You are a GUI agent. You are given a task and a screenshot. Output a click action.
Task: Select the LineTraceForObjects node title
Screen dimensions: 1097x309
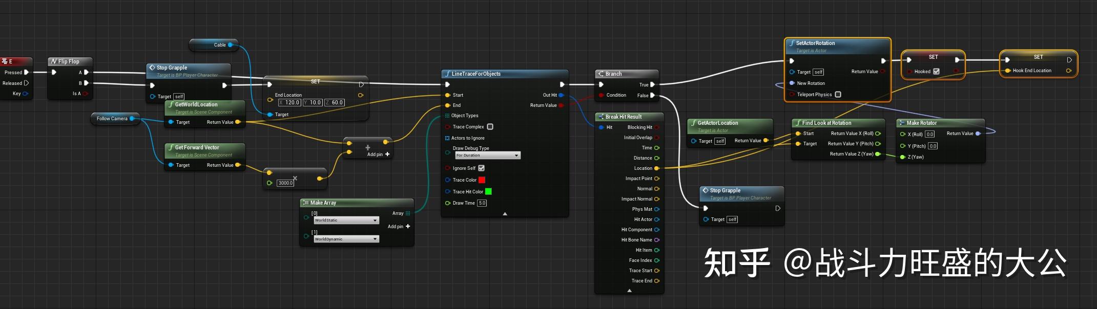tap(476, 74)
